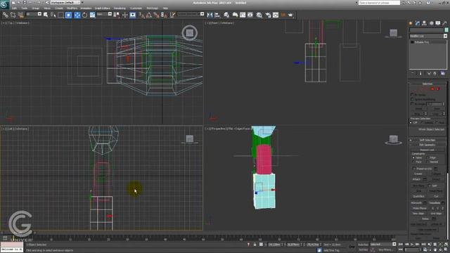This screenshot has width=450, height=253.
Task: Activate the Select and Move tool
Action: point(77,15)
